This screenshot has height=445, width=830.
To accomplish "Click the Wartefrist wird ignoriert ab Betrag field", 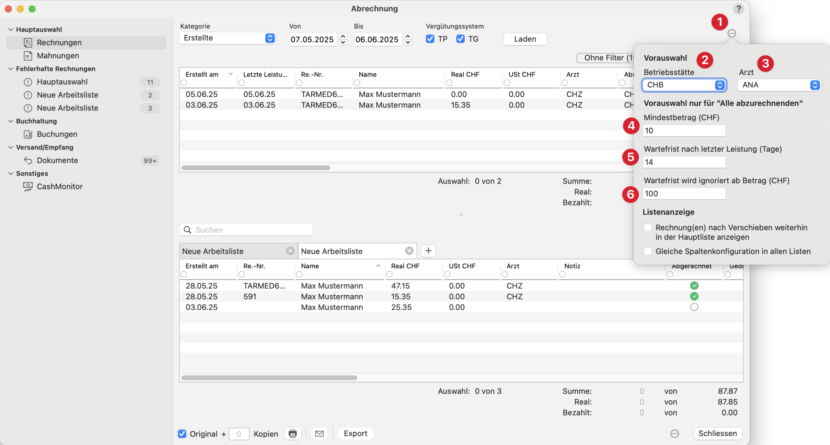I will click(684, 194).
